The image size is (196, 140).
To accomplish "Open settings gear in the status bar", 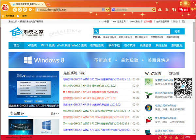I will (x=171, y=137).
